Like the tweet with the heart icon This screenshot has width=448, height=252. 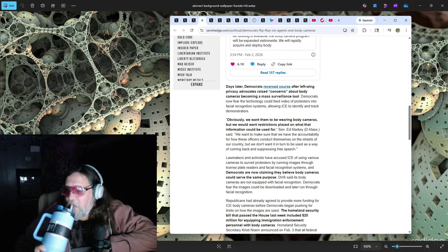pos(232,64)
